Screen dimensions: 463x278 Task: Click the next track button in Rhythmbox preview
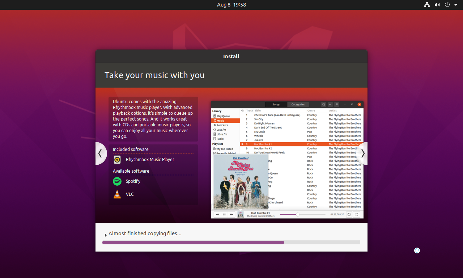click(231, 214)
